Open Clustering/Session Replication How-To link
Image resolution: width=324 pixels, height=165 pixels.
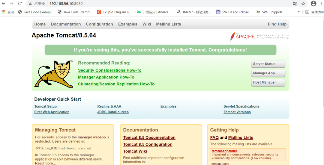pyautogui.click(x=116, y=84)
